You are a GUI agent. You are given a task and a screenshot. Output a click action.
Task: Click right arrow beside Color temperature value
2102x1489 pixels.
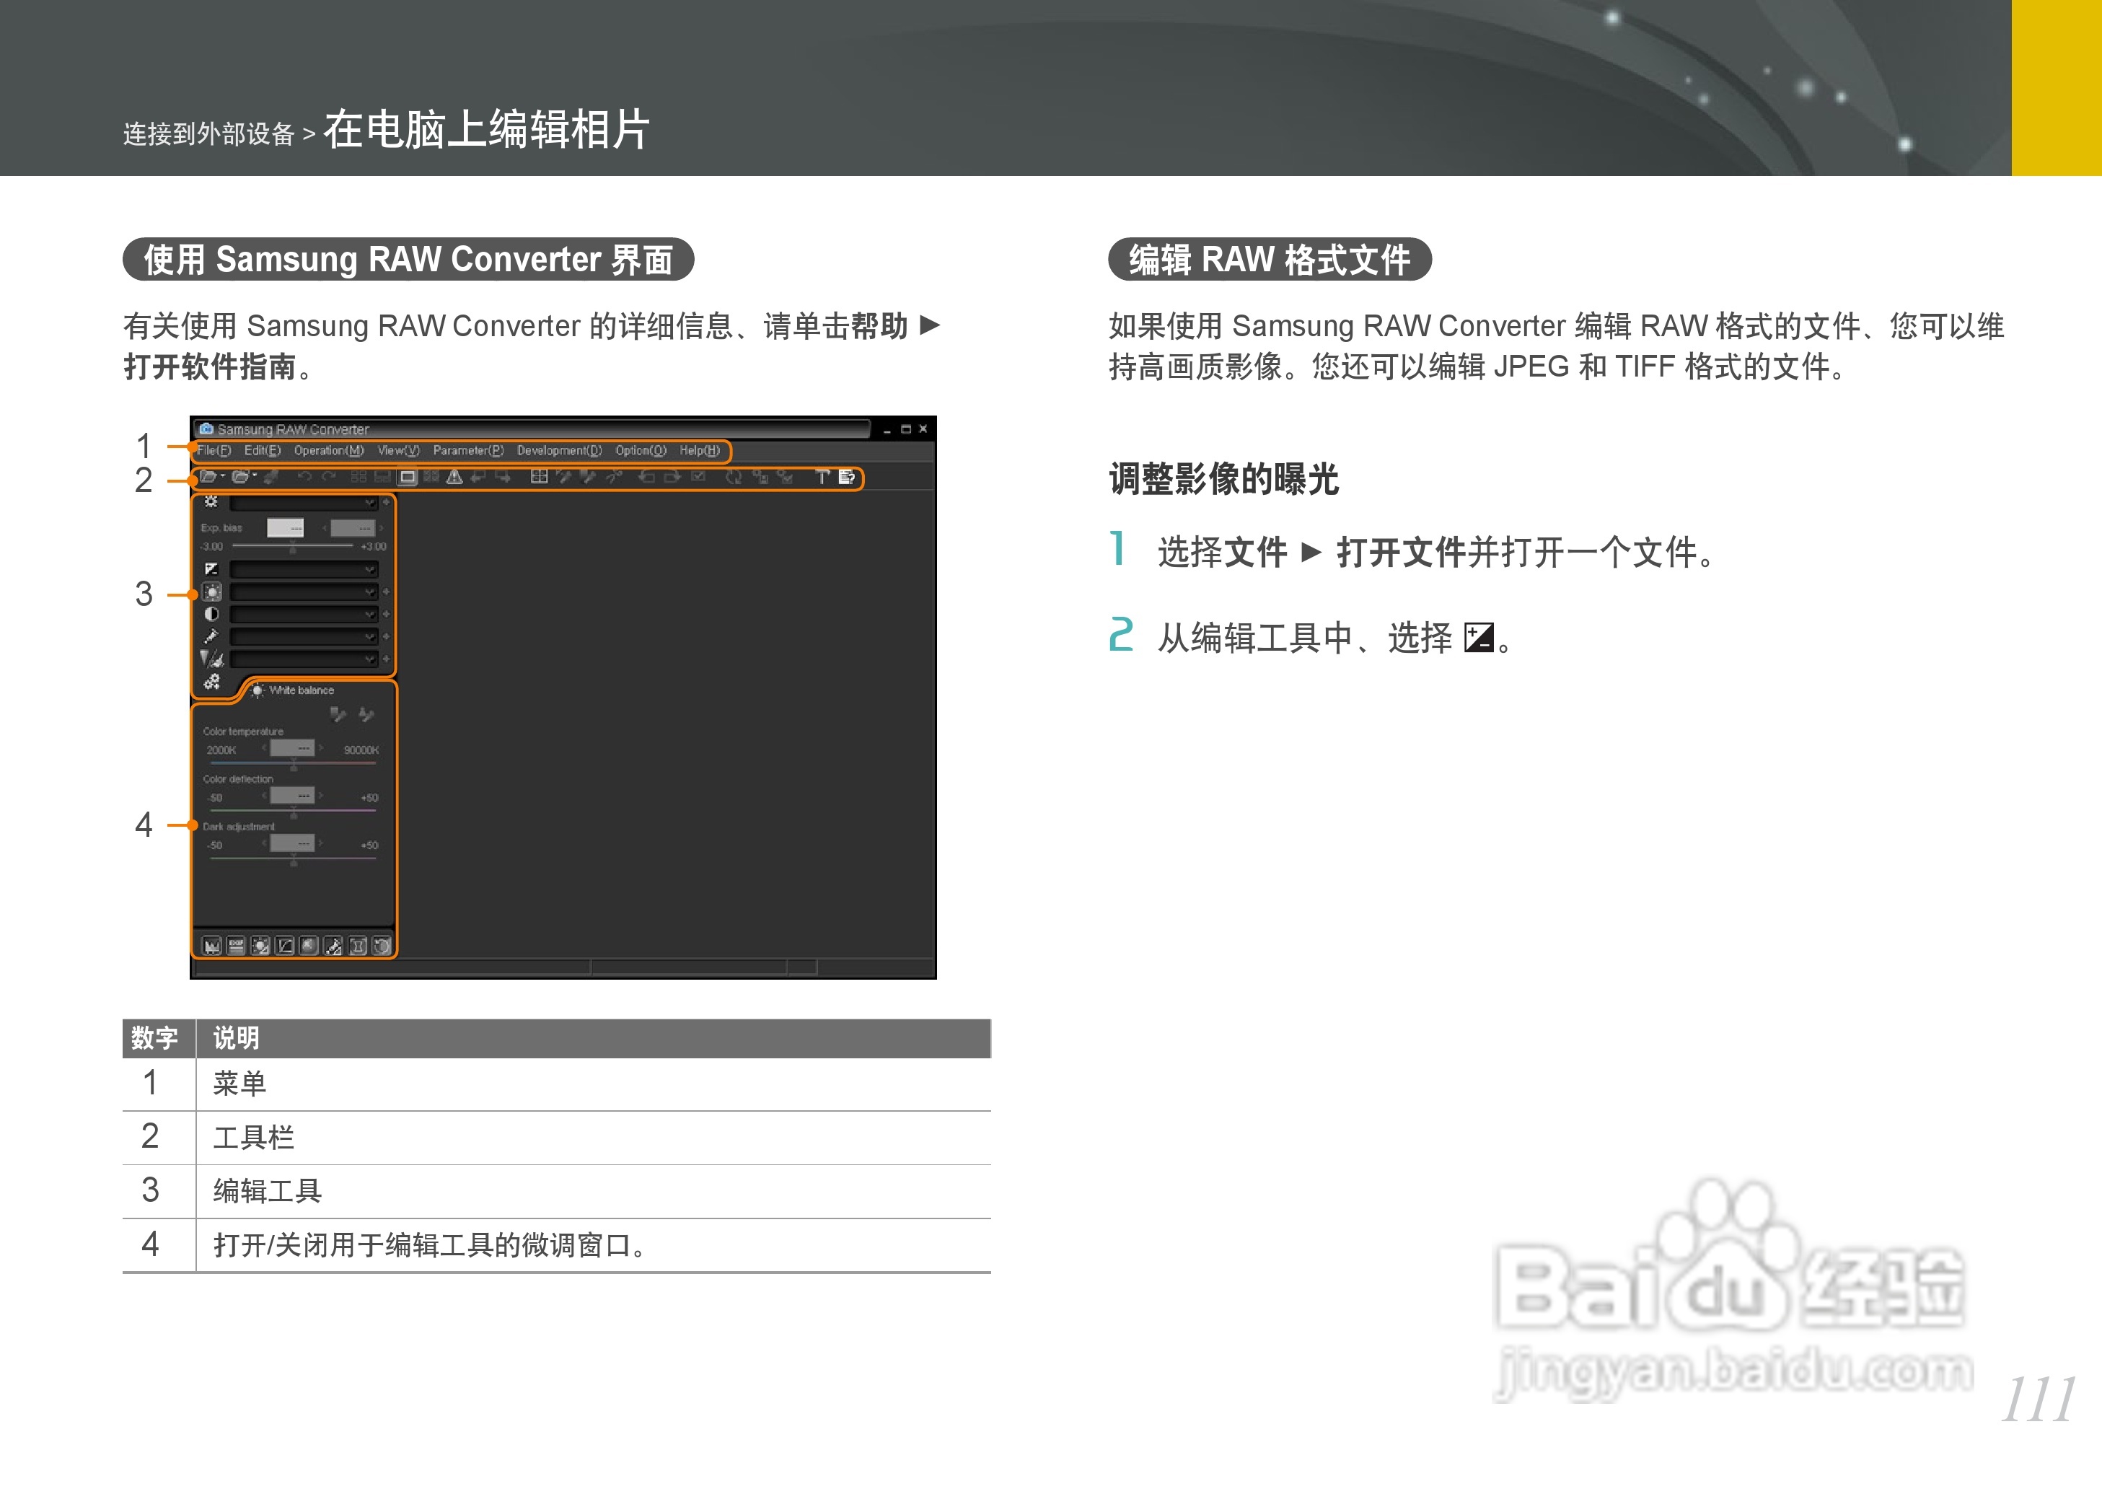(321, 747)
